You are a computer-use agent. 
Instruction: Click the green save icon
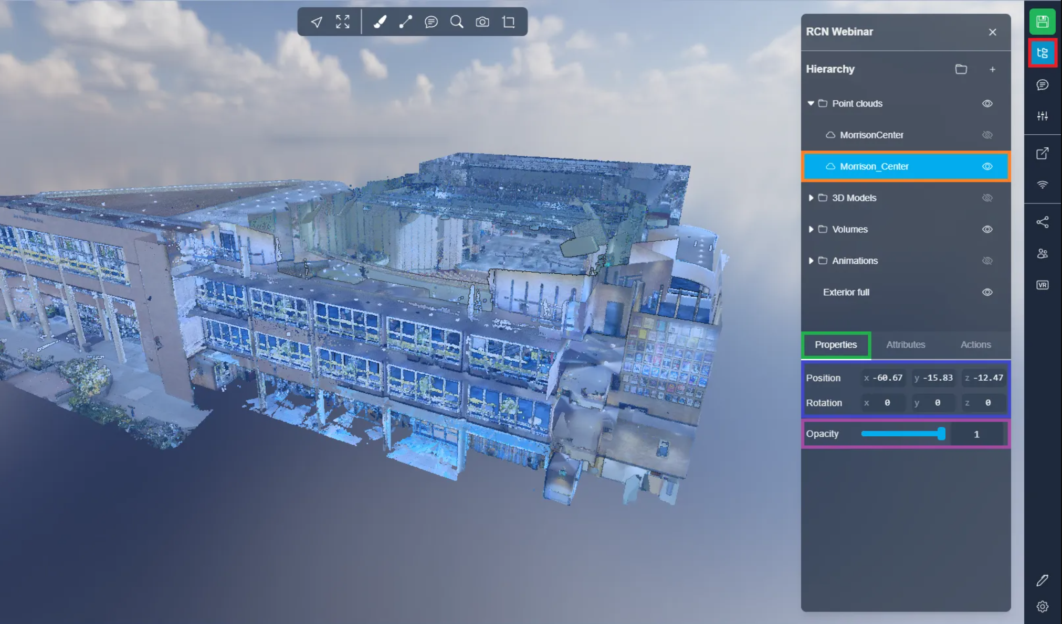pyautogui.click(x=1042, y=21)
